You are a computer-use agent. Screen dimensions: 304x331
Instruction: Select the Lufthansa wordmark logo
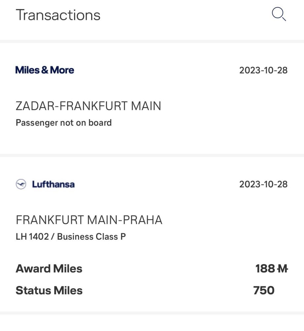[53, 184]
